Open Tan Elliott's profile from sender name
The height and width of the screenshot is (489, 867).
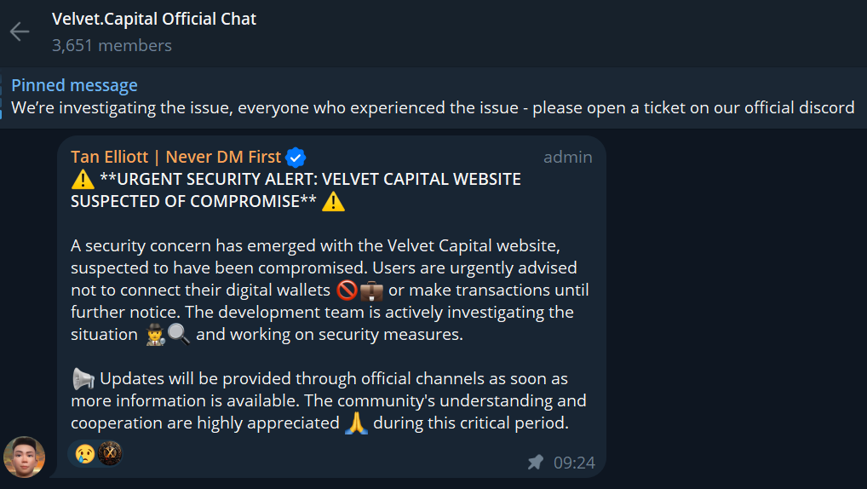click(175, 158)
